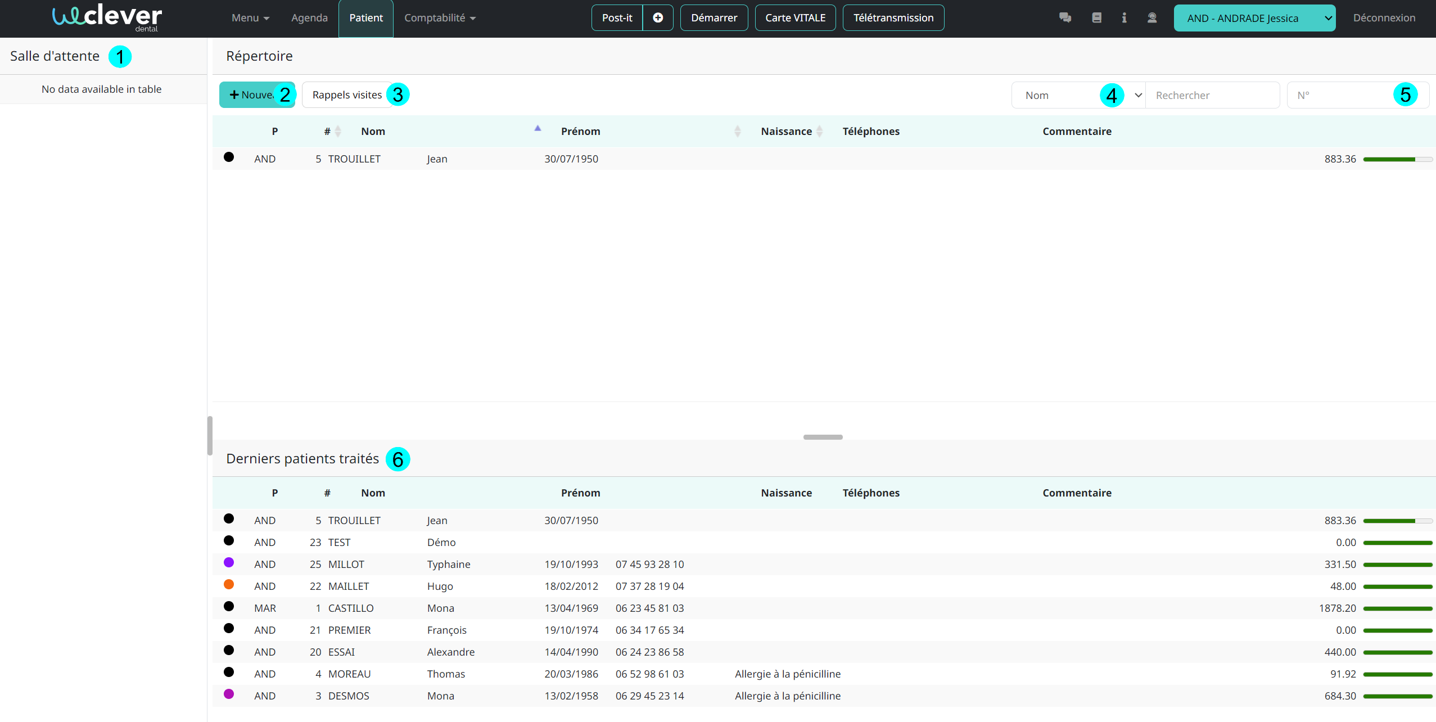Open the Comptabilité dropdown

tap(440, 18)
